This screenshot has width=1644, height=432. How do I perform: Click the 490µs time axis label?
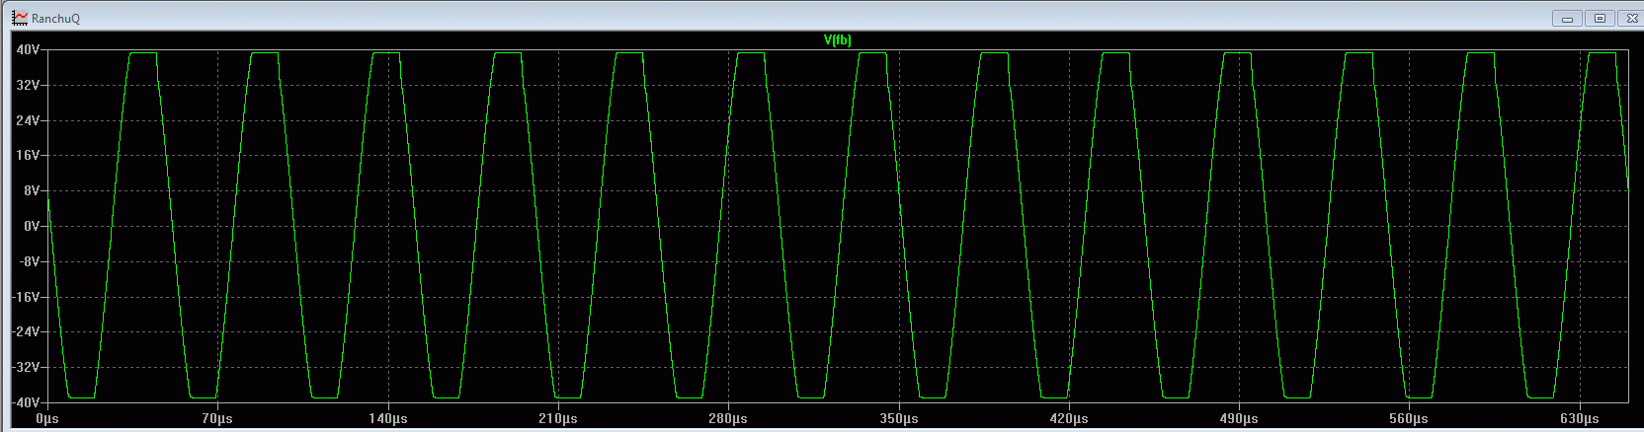click(x=1239, y=419)
